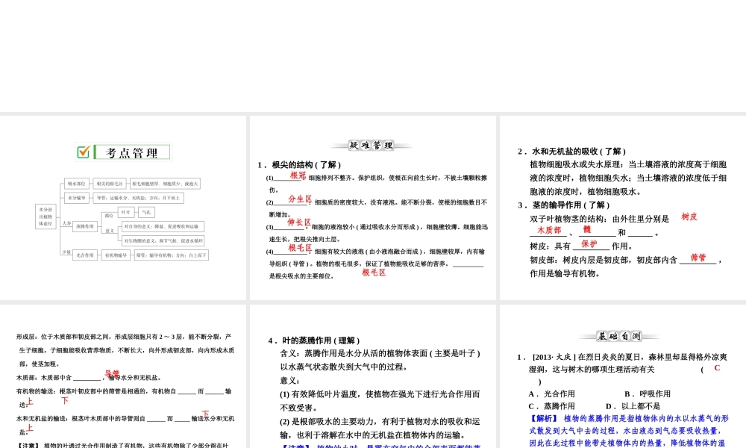Click the blue 【解析】 label

click(x=543, y=418)
